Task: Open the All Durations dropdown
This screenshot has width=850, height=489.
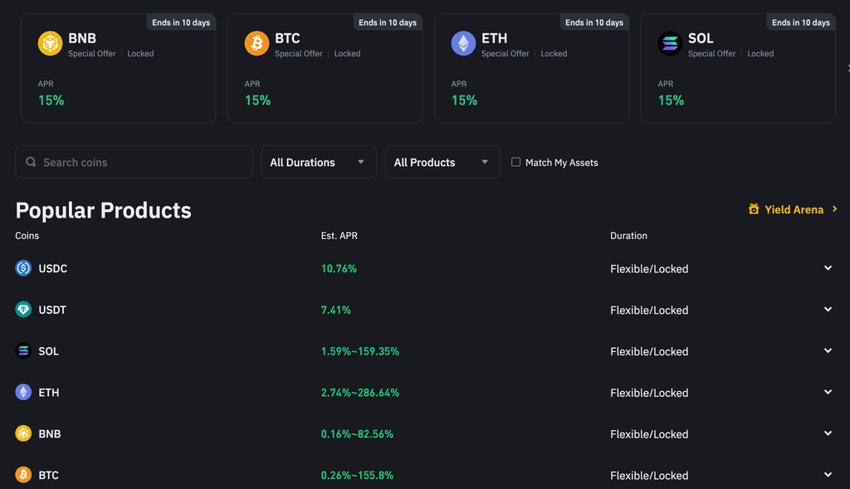Action: click(318, 162)
